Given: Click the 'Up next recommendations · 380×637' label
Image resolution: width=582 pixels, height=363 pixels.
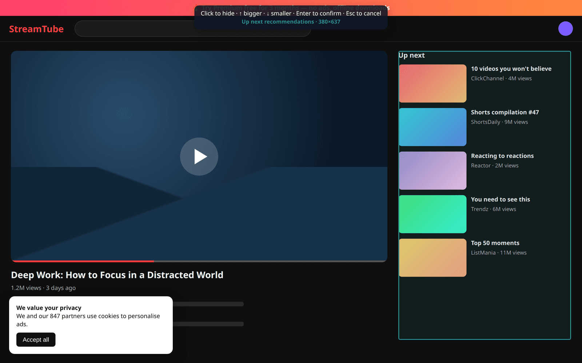Looking at the screenshot, I should coord(291,22).
